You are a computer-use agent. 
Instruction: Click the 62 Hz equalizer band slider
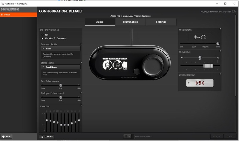[50, 121]
